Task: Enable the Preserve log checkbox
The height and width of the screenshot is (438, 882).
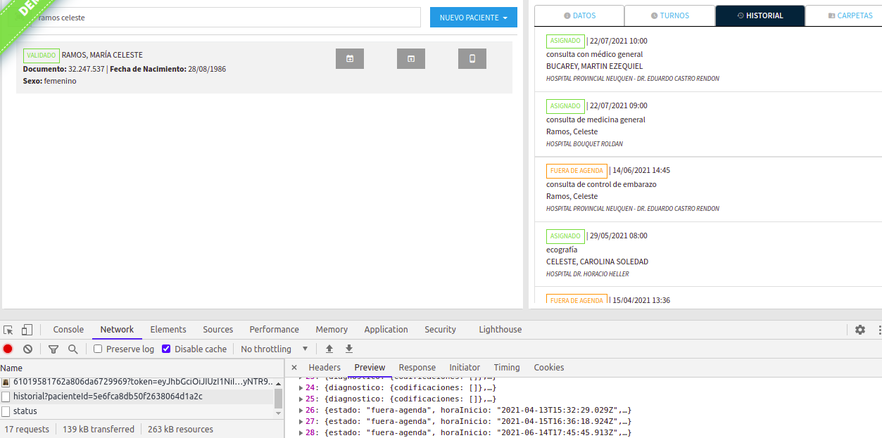Action: [98, 349]
